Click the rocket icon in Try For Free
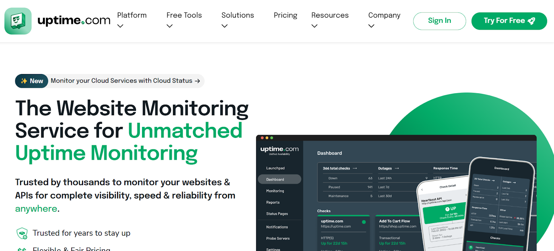 tap(531, 21)
